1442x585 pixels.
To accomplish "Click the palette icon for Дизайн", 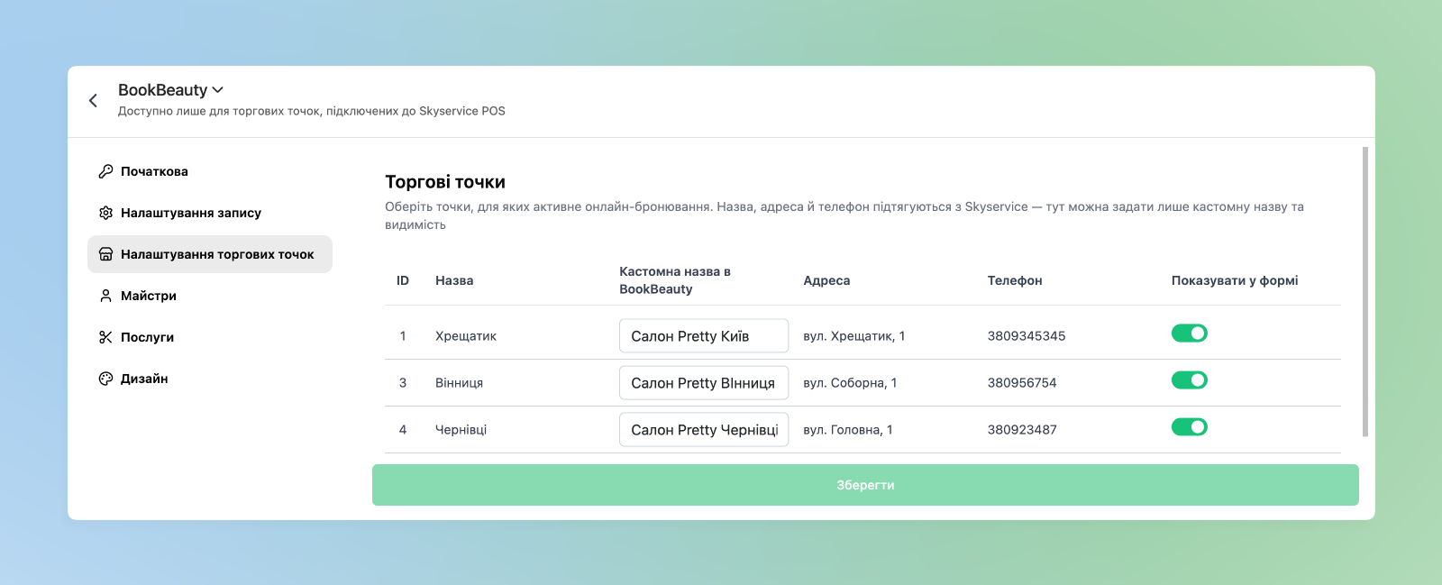I will click(x=105, y=379).
